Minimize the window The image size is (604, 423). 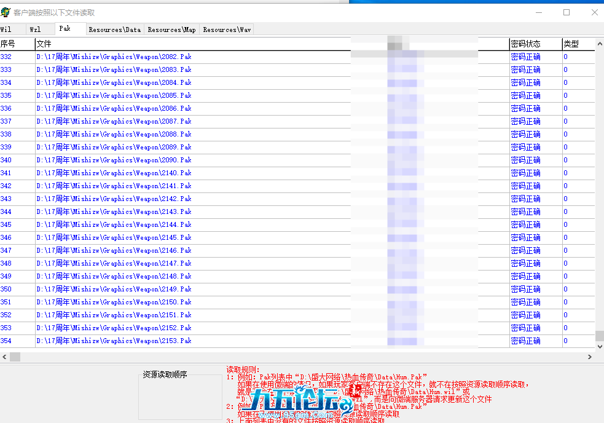tap(539, 12)
